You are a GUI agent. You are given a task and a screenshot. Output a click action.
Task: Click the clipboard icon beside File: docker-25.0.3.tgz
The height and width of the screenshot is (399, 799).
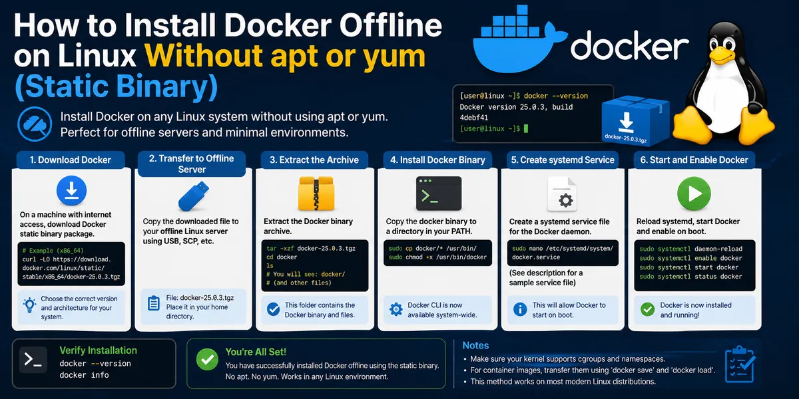point(153,303)
